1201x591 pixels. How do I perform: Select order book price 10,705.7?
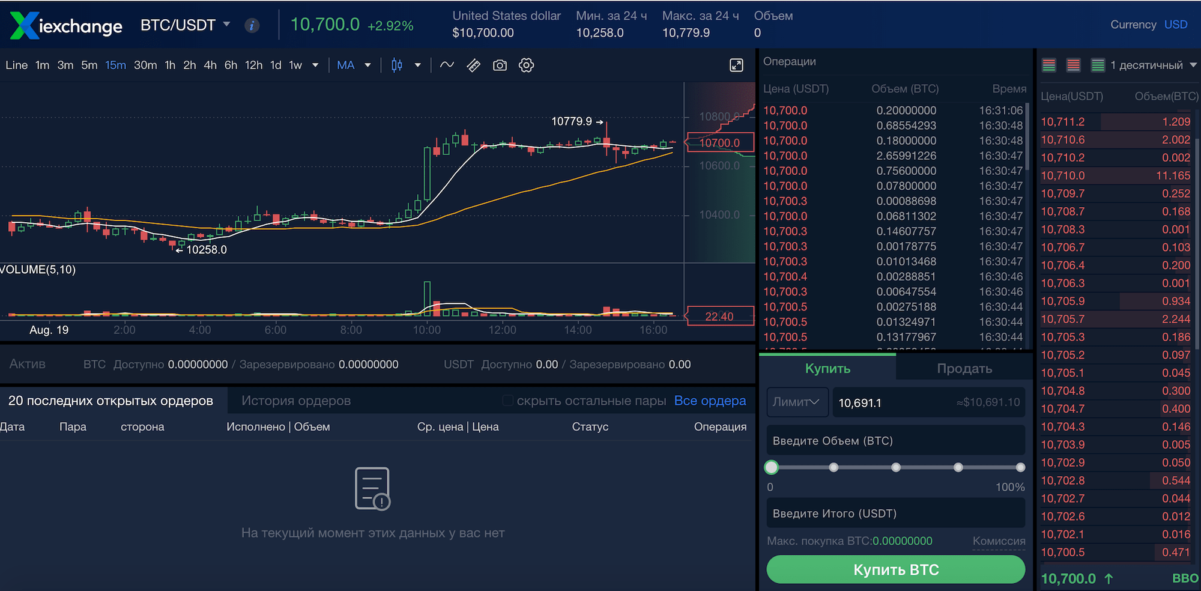click(1062, 319)
